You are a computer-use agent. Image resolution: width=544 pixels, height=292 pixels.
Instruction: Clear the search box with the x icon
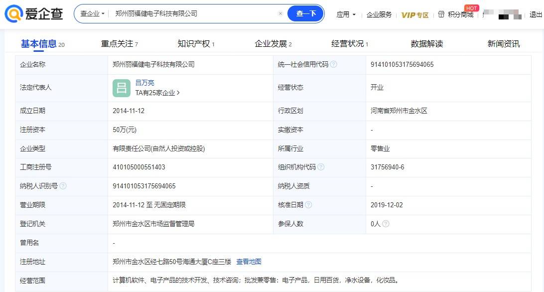coord(280,14)
